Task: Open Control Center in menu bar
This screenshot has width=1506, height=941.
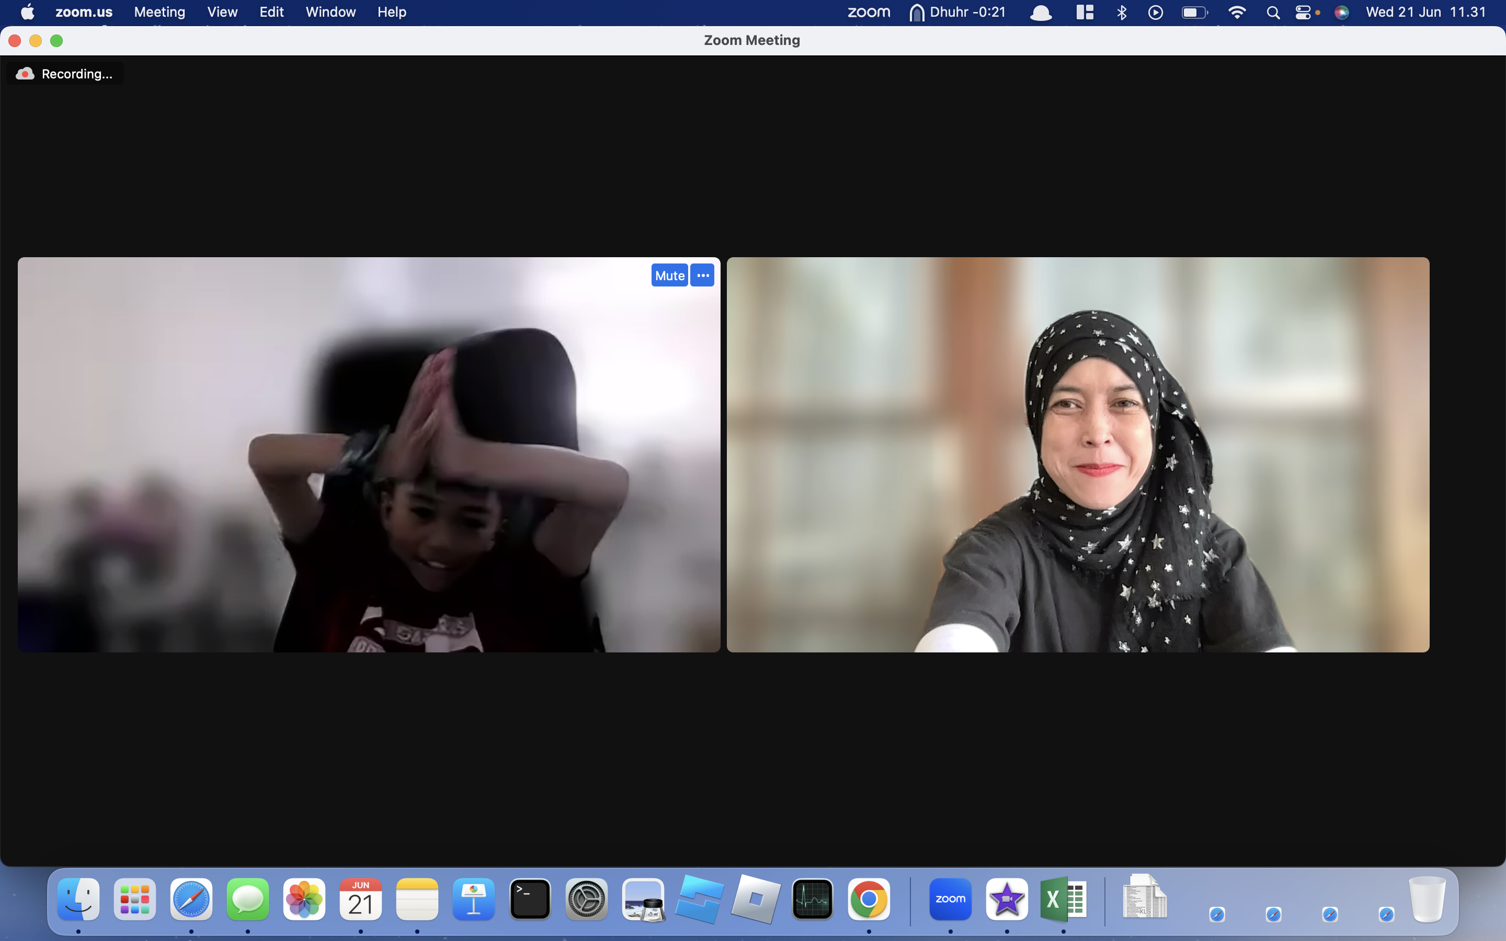Action: [1304, 12]
